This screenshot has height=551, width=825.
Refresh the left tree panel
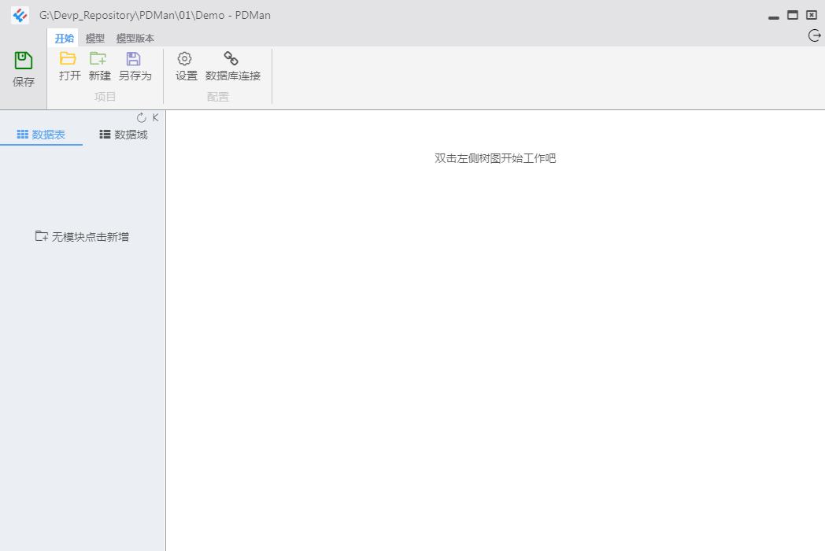[141, 118]
